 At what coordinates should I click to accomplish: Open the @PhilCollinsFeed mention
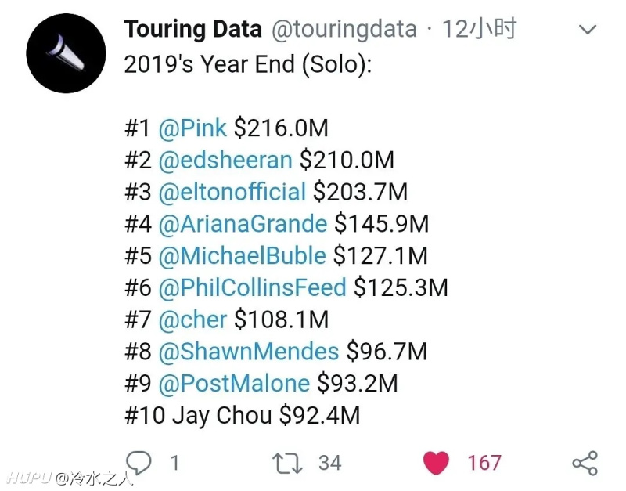click(252, 287)
